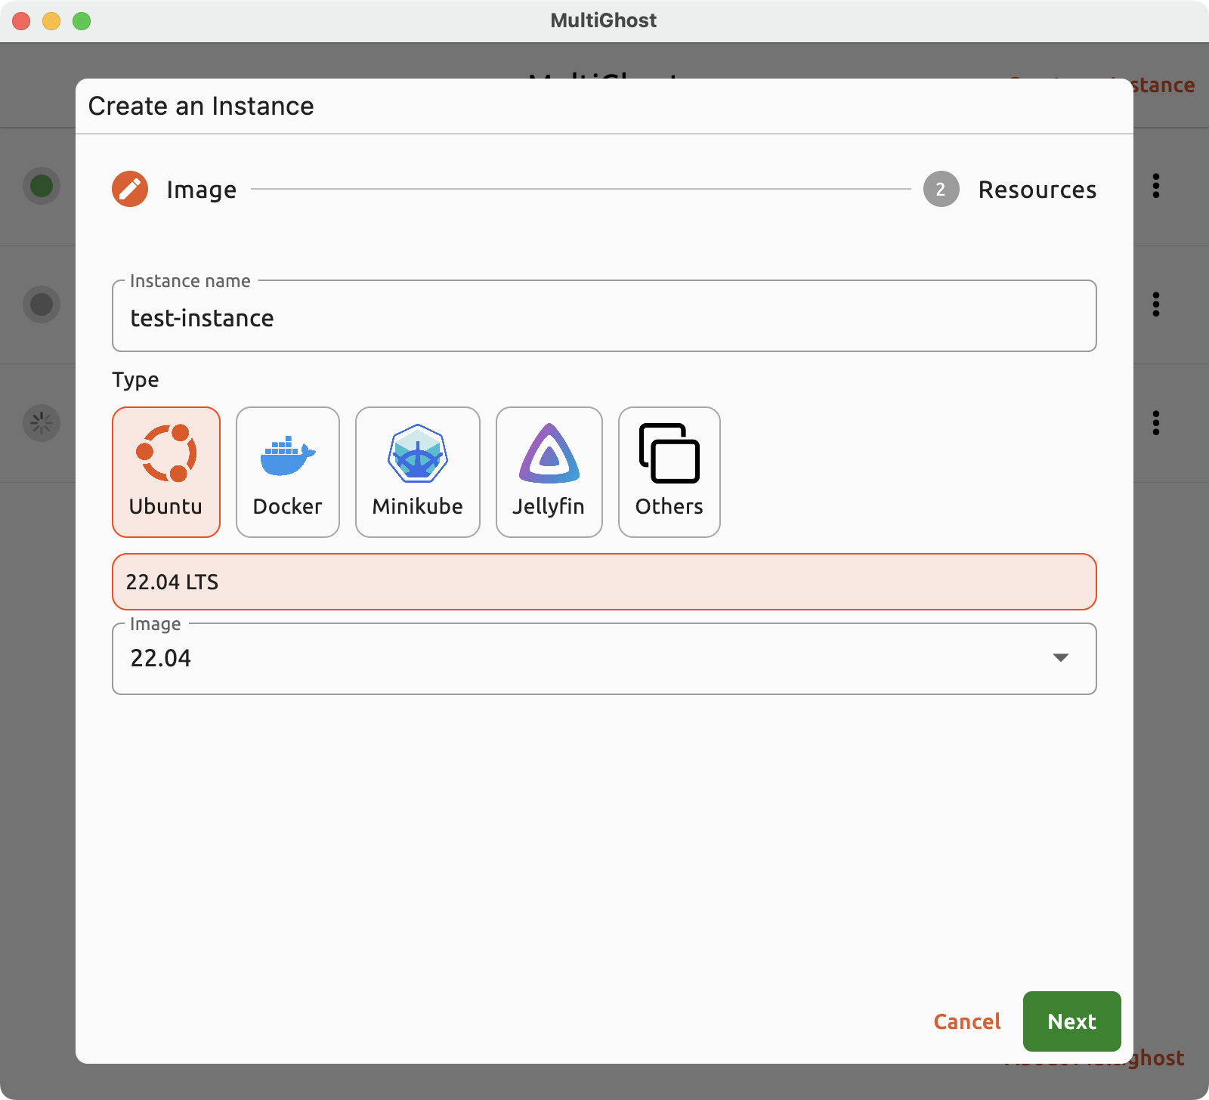
Task: Click the Others instance type
Action: pos(668,472)
